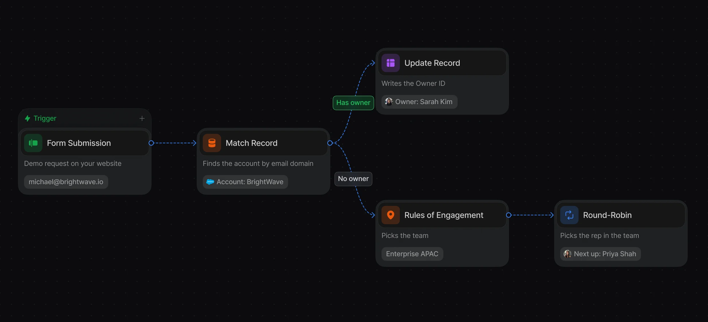Click the 'Picks the team' description
This screenshot has height=322, width=708.
coord(405,236)
